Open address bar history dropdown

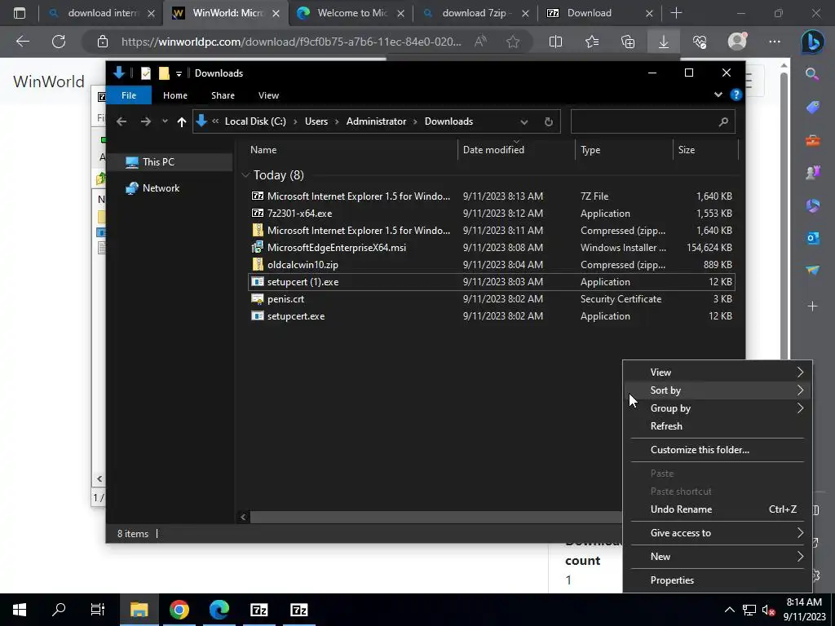tap(524, 122)
